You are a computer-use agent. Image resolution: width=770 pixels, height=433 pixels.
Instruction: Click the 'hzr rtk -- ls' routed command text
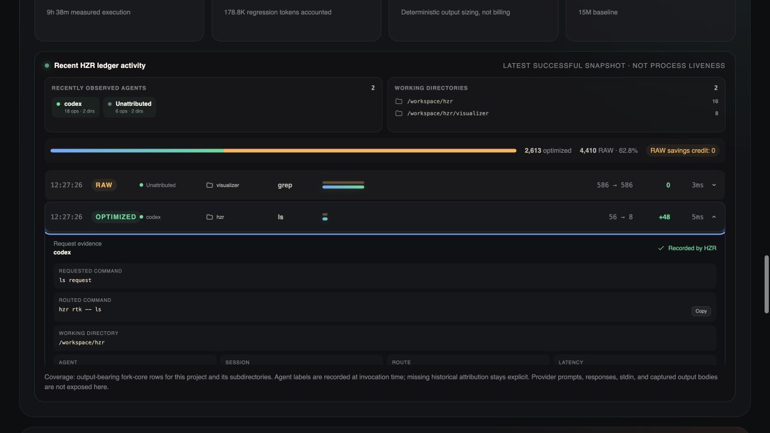tap(80, 309)
